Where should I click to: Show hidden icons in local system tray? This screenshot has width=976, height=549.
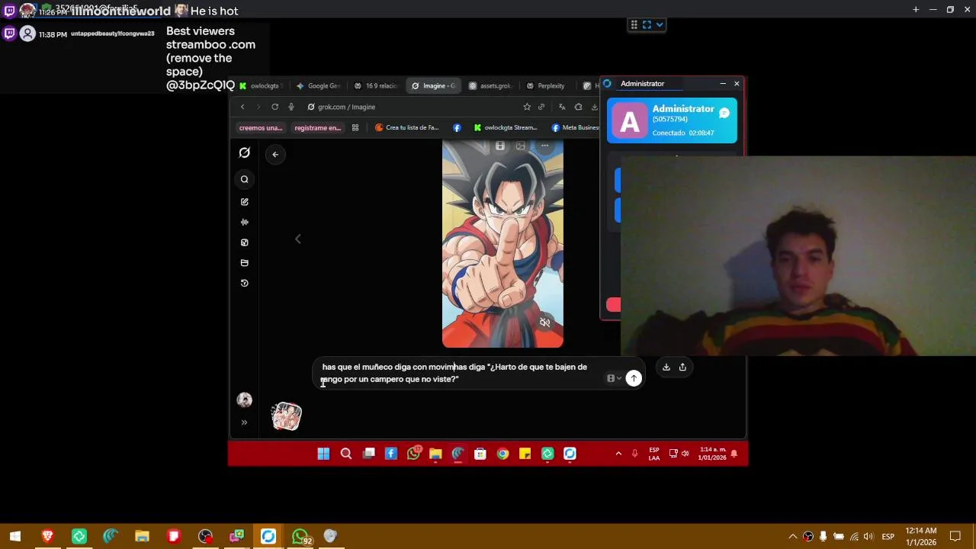(793, 537)
